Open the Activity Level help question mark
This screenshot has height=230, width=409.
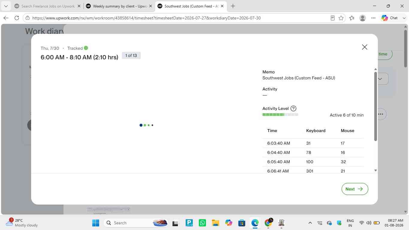tap(293, 108)
